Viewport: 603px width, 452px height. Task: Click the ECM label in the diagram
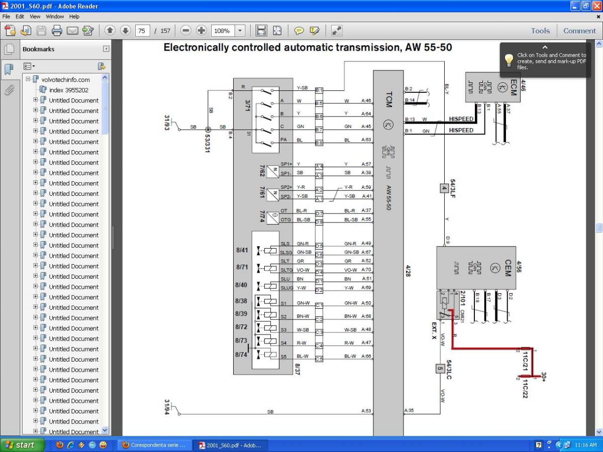[514, 87]
